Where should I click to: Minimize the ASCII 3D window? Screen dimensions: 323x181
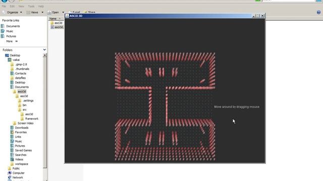(254, 16)
